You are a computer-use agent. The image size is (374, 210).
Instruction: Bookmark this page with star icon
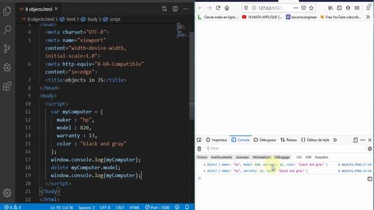tap(311, 8)
